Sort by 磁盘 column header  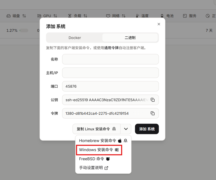pyautogui.click(x=16, y=16)
